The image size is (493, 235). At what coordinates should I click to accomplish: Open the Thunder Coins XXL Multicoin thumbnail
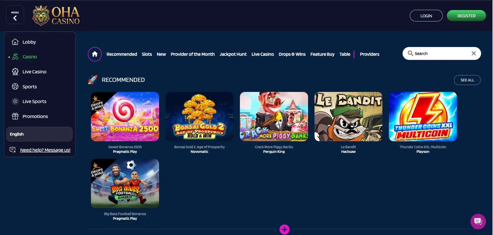click(x=423, y=116)
